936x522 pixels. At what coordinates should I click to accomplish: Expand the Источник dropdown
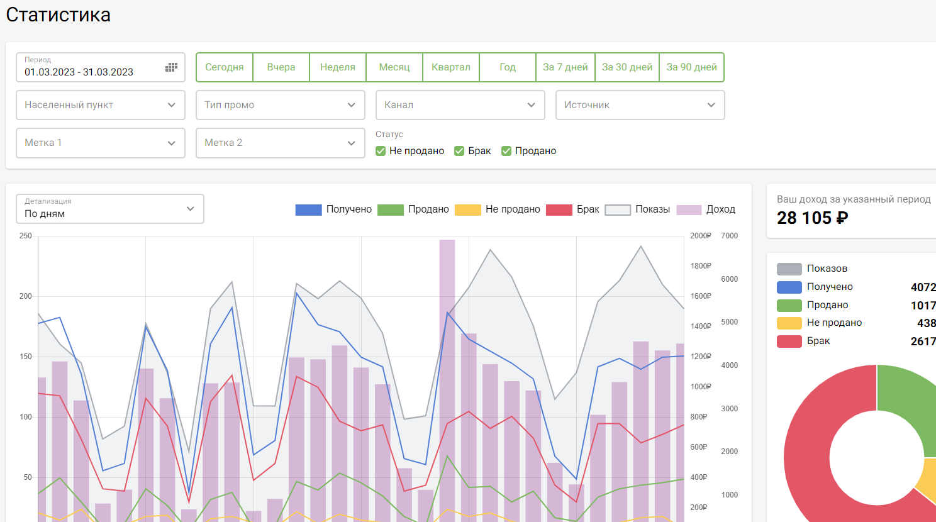[640, 105]
